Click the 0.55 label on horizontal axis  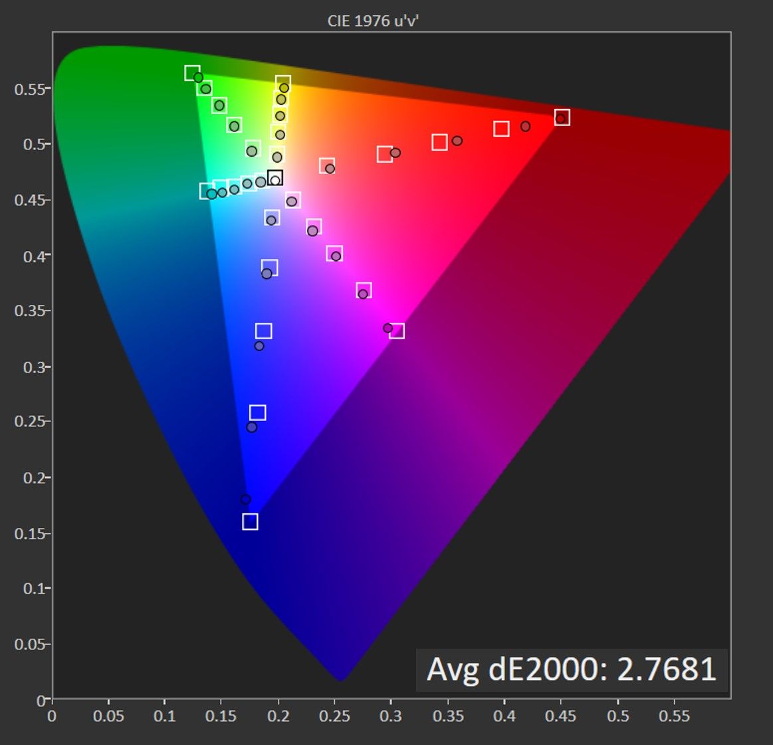pyautogui.click(x=674, y=716)
